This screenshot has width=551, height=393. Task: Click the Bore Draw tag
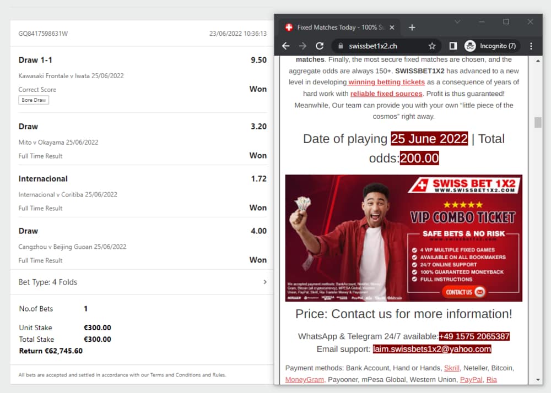pos(34,100)
